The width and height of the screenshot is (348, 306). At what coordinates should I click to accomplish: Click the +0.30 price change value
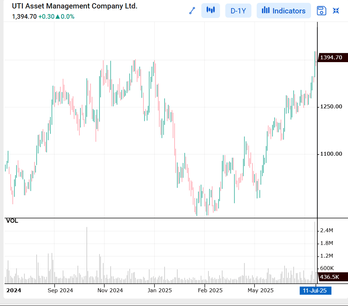pyautogui.click(x=47, y=17)
